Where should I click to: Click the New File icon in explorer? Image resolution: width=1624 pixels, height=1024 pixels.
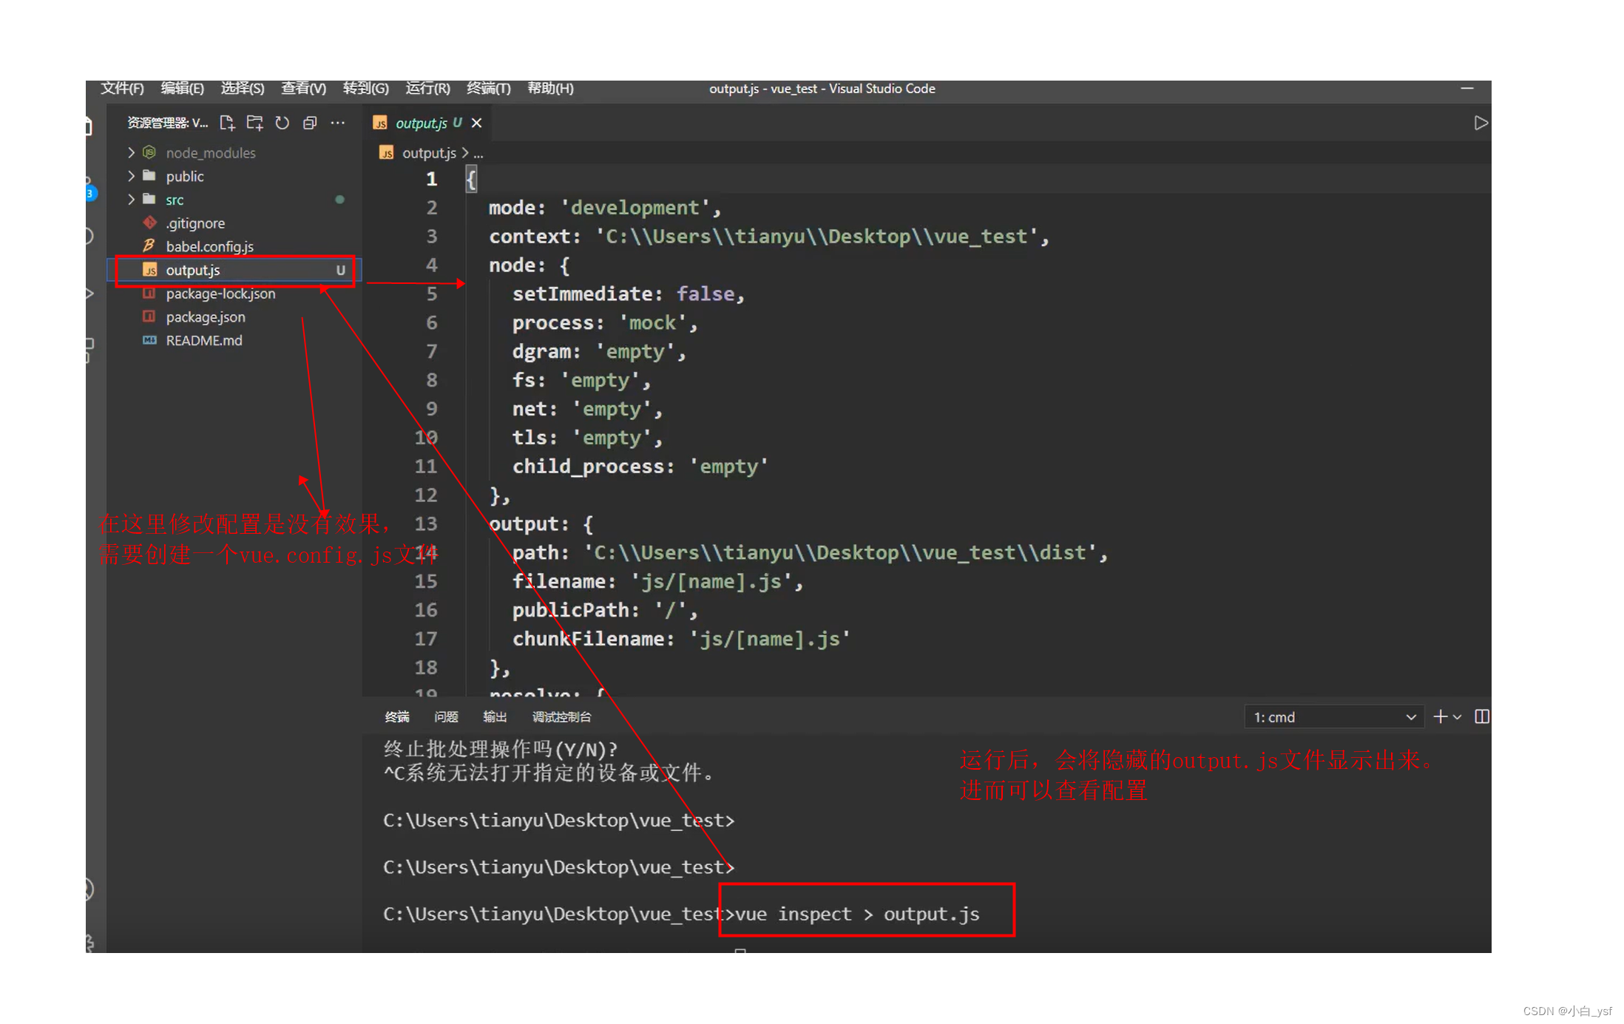pyautogui.click(x=227, y=123)
